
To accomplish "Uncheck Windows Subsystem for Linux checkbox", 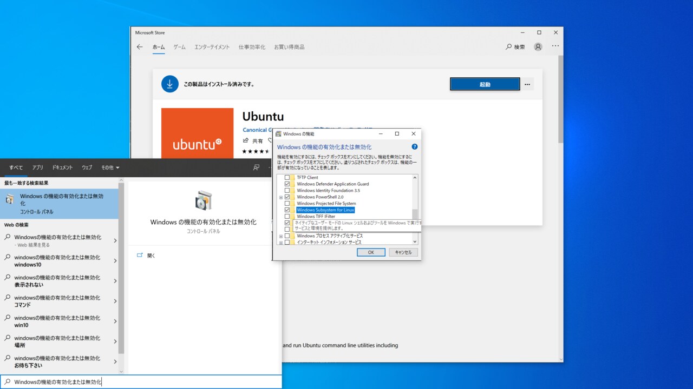I will point(287,210).
